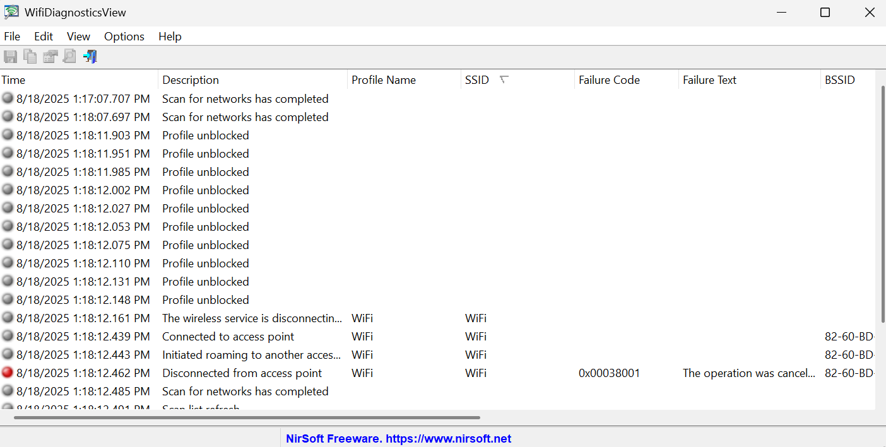886x447 pixels.
Task: Click the Description column header
Action: pos(191,80)
